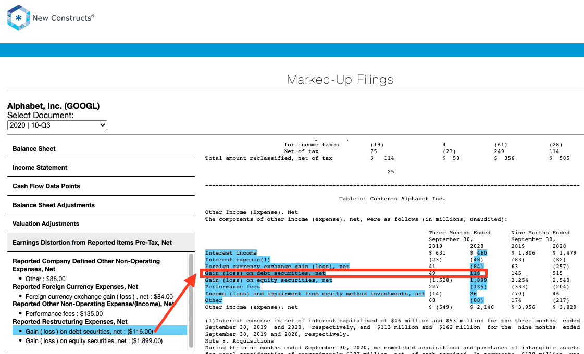Click 'Reported Other Non-Operating Expense/(Income), Net' heading
This screenshot has height=354, width=584.
(93, 304)
